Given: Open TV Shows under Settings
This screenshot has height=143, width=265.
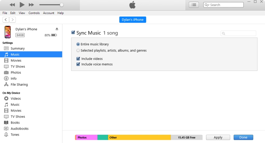Looking at the screenshot, I should [x=31, y=66].
